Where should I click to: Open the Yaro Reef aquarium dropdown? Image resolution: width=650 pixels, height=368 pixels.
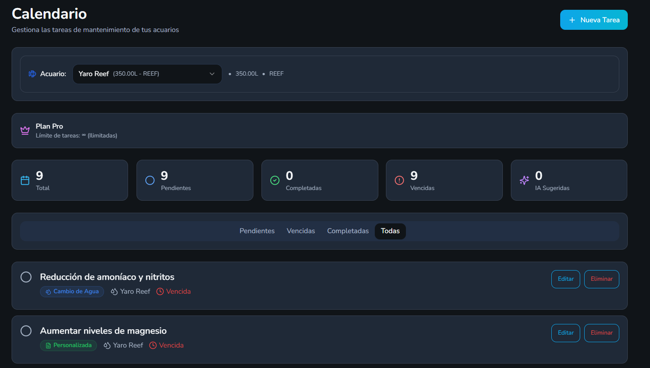pyautogui.click(x=147, y=74)
